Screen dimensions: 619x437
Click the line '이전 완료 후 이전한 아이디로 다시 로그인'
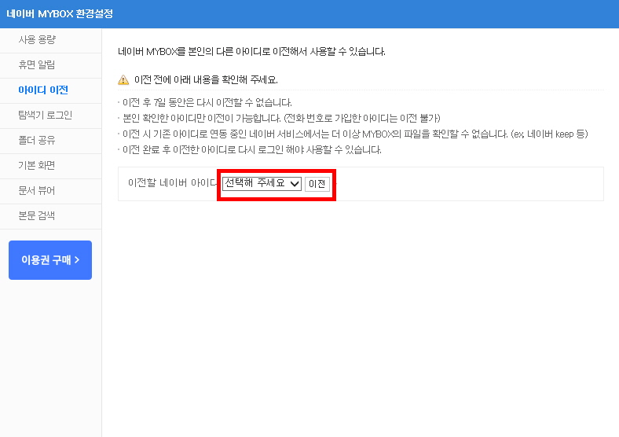pos(252,150)
